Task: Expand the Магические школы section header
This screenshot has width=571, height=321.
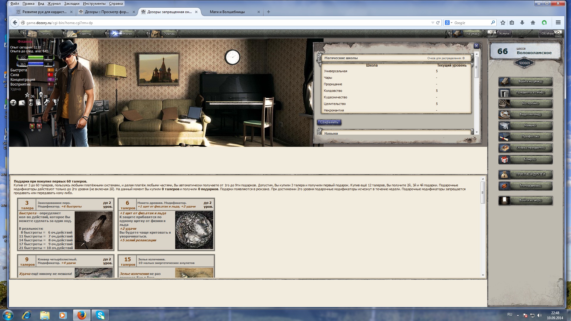Action: (x=341, y=58)
